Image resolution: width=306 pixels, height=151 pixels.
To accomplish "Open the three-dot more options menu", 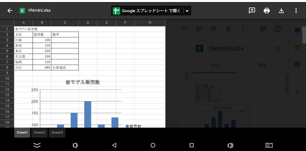I will pyautogui.click(x=296, y=11).
